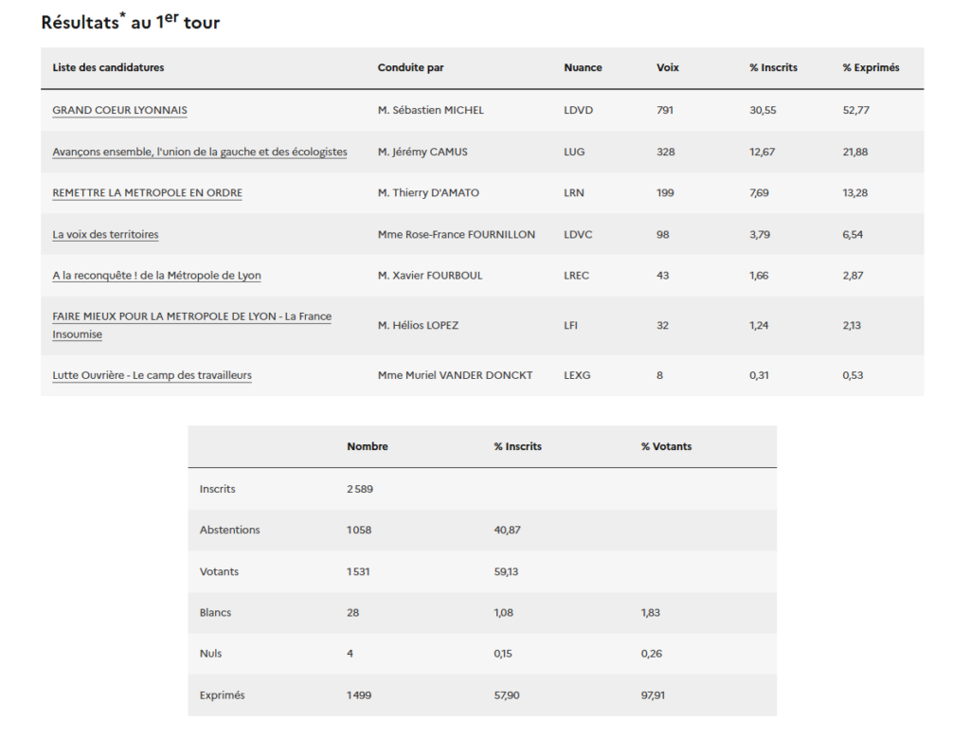Screen dimensions: 970x739
Task: Click the Exprimés row label
Action: [x=222, y=695]
